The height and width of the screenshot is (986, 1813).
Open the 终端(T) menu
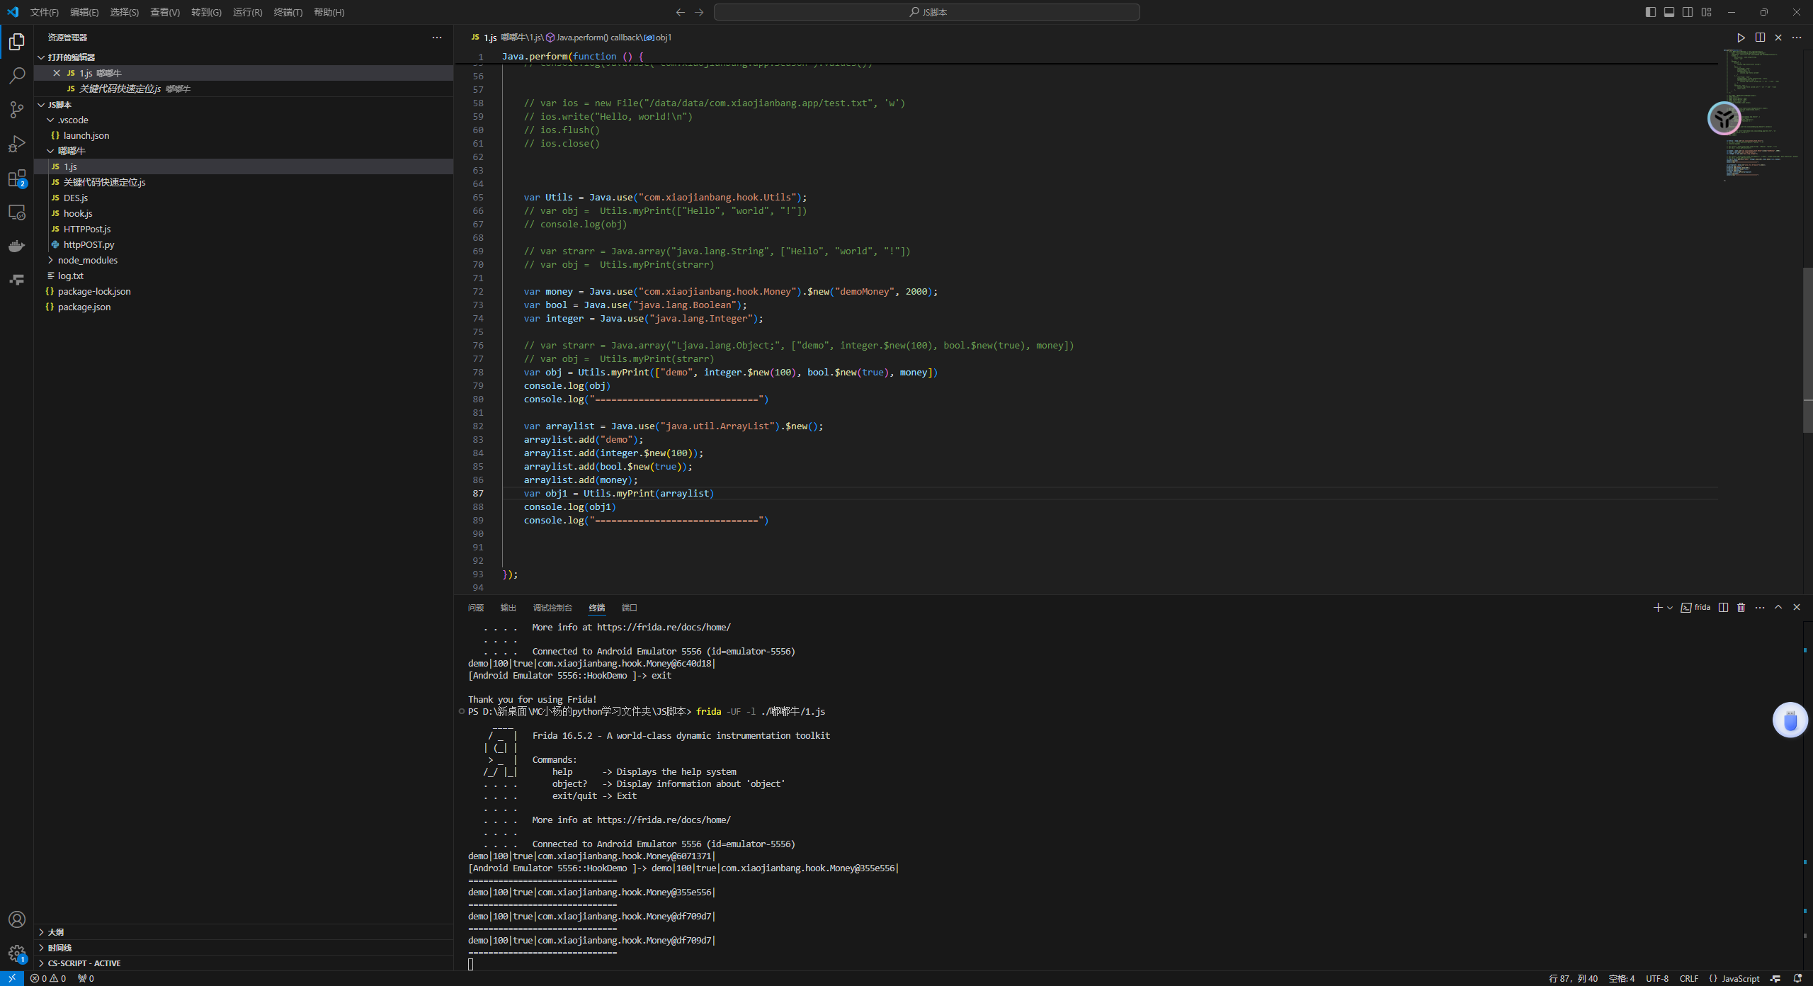coord(288,12)
